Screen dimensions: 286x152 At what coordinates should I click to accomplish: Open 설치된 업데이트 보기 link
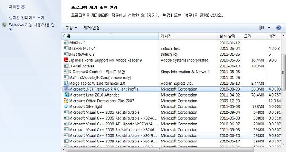pos(27,18)
